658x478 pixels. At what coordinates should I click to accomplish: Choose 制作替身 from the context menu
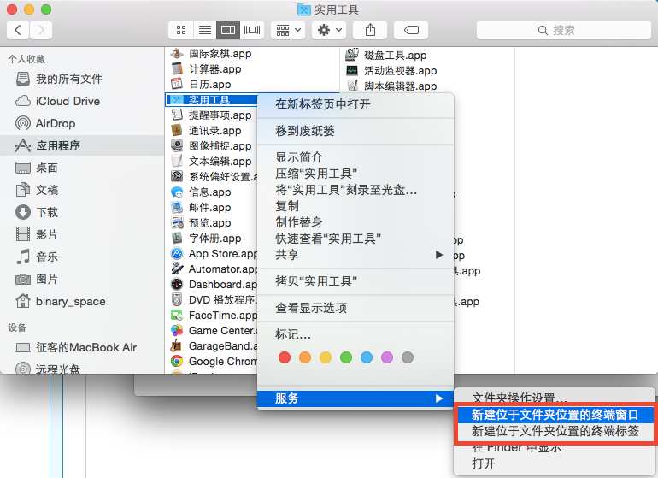click(x=355, y=222)
